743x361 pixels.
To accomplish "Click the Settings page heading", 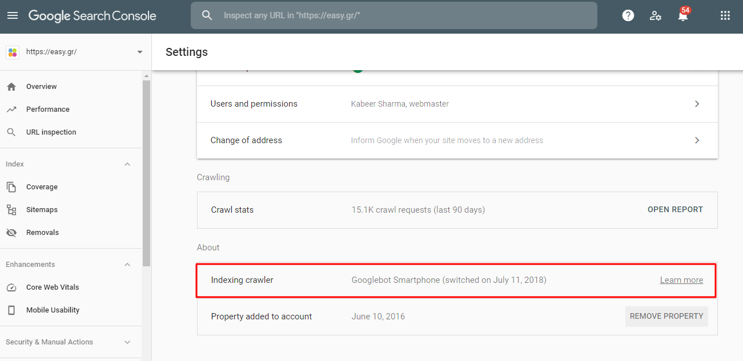I will [187, 52].
